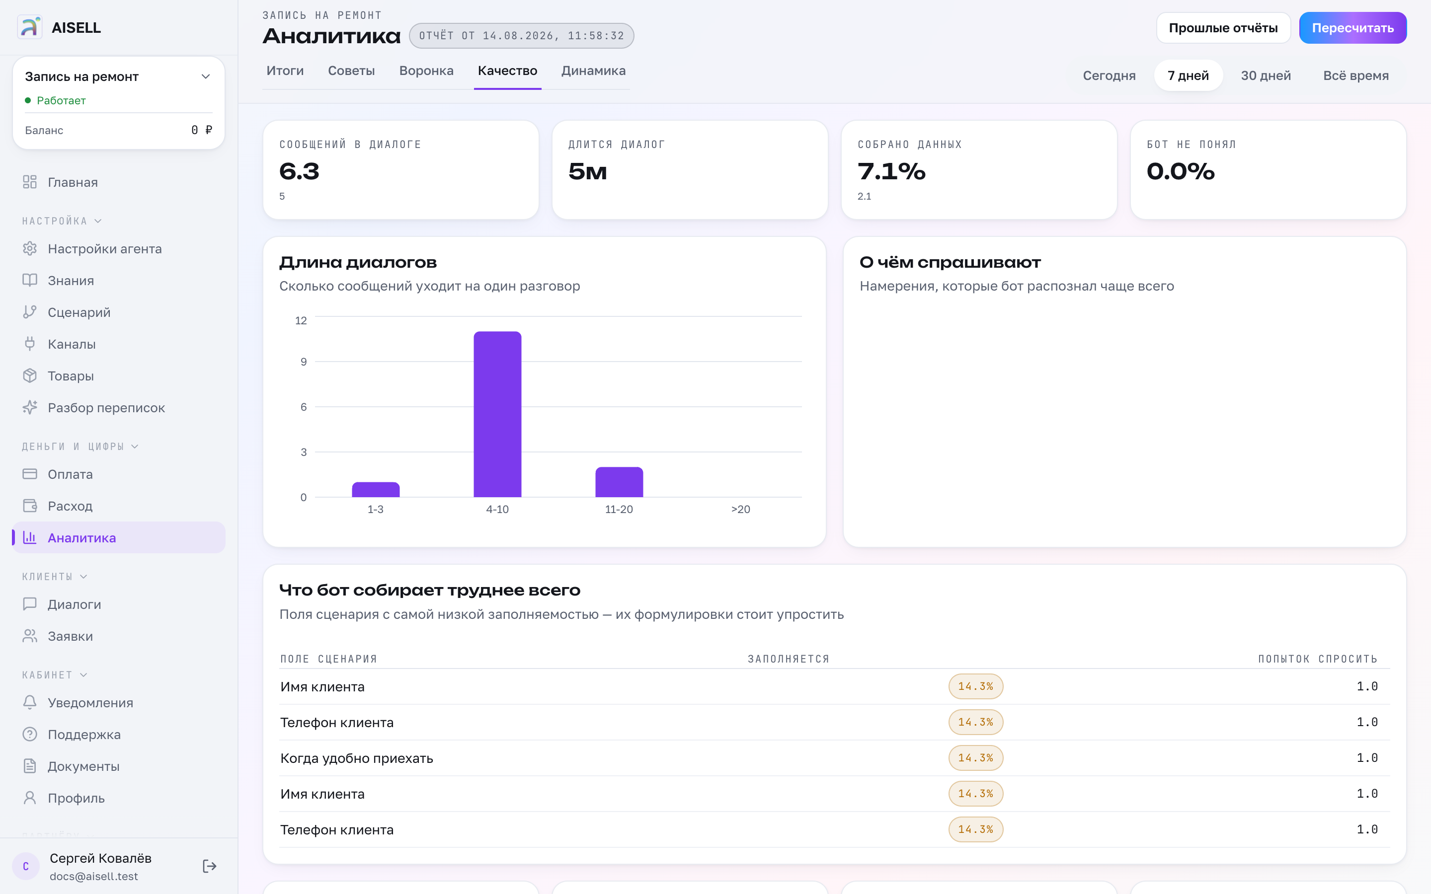Click the bar chart icon beside Аналитика
Image resolution: width=1431 pixels, height=894 pixels.
pyautogui.click(x=30, y=537)
